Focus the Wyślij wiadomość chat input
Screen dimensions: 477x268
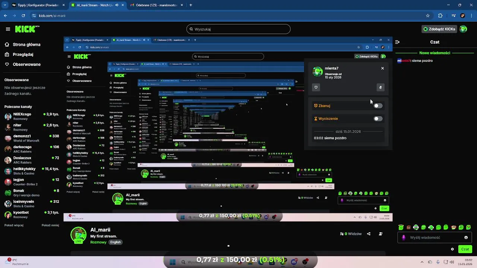point(434,237)
